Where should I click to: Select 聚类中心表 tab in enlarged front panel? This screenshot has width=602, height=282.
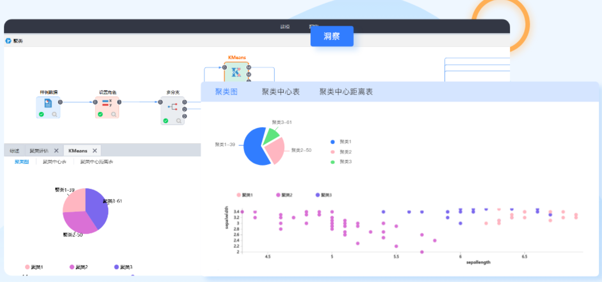[x=281, y=92]
